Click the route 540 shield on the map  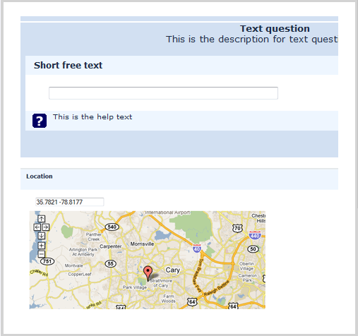112,227
